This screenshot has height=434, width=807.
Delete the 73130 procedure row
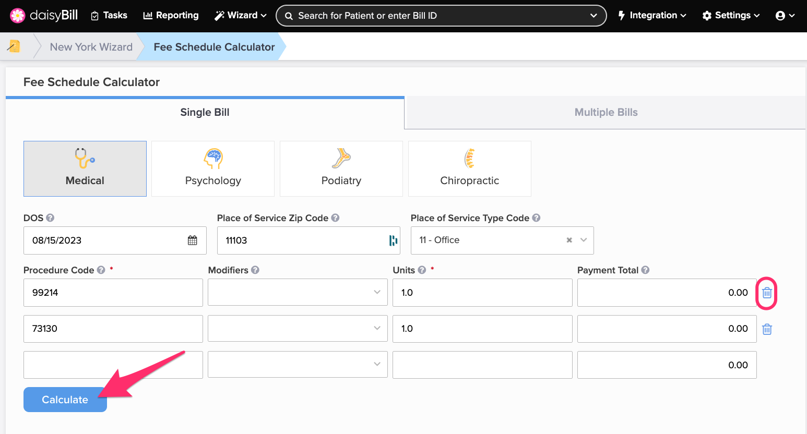(x=767, y=329)
